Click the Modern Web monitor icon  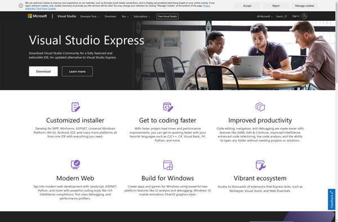pos(75,165)
